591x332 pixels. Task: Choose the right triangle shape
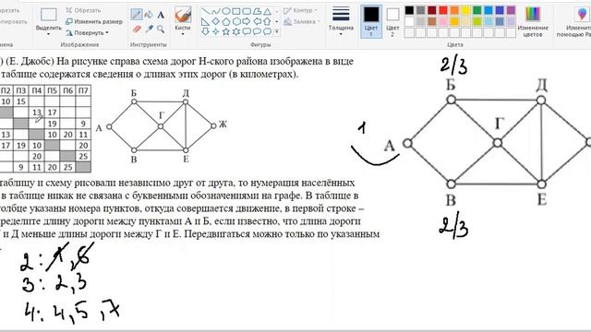click(205, 21)
